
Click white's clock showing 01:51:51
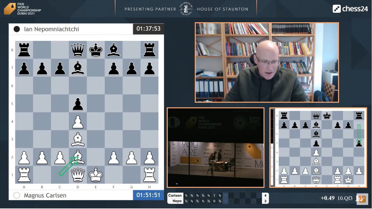(148, 195)
